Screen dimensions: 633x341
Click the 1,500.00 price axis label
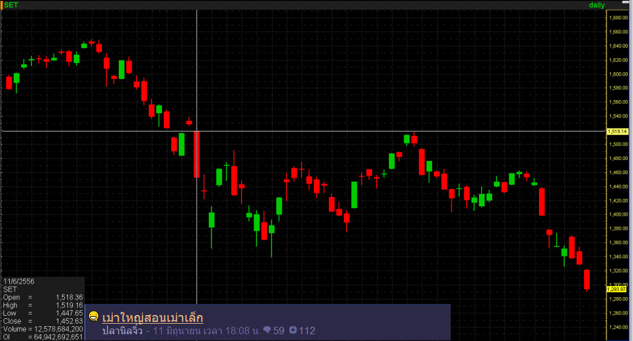click(x=618, y=144)
